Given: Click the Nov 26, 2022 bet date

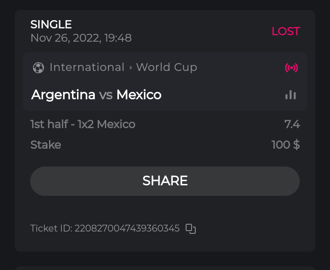Looking at the screenshot, I should [81, 38].
